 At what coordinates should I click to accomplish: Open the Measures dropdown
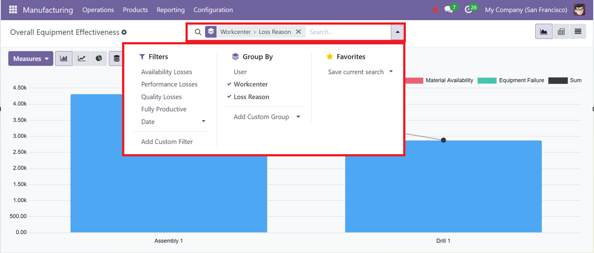[x=31, y=58]
